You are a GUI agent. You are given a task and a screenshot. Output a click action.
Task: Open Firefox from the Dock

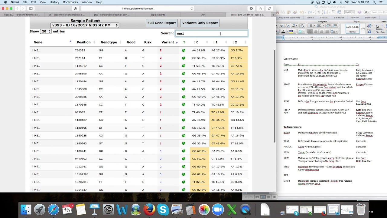tap(149, 210)
